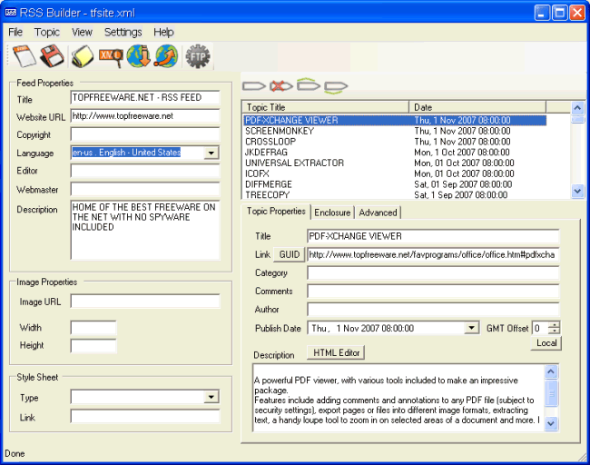Click the delete topic red X icon

[280, 86]
